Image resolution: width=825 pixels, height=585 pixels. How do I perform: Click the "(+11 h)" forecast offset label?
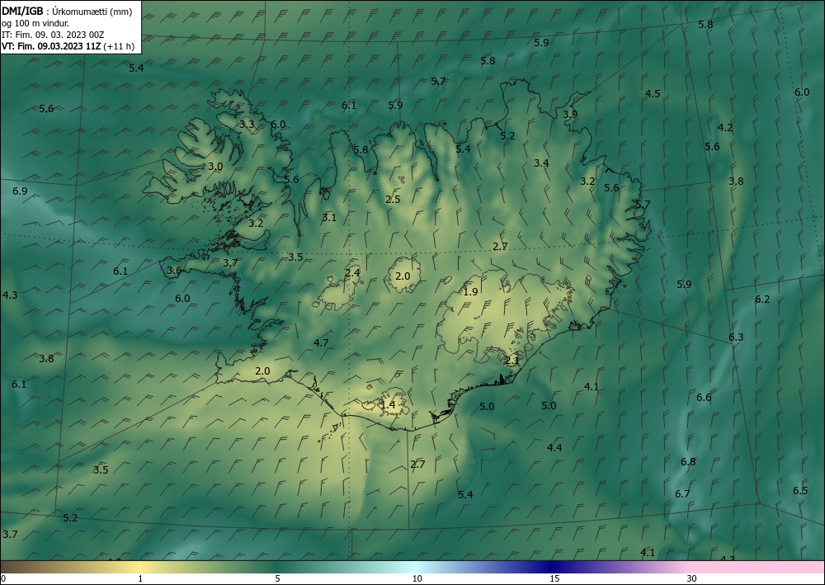tap(120, 46)
